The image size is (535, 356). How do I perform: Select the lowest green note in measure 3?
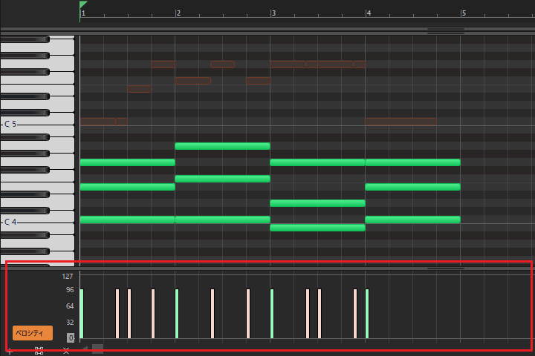[317, 228]
